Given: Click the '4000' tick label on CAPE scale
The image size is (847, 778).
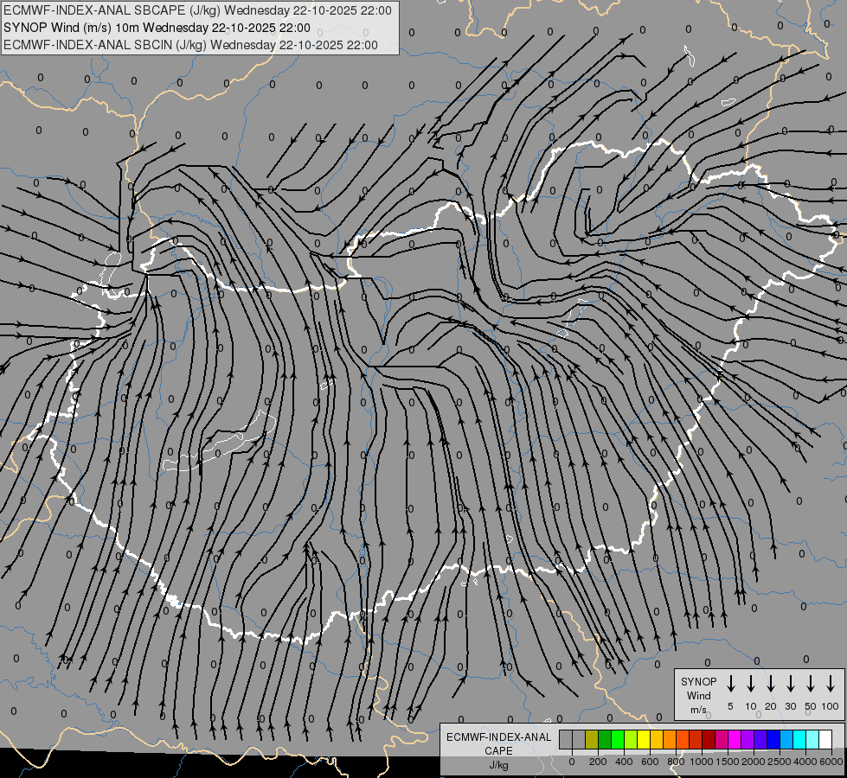Looking at the screenshot, I should point(805,762).
